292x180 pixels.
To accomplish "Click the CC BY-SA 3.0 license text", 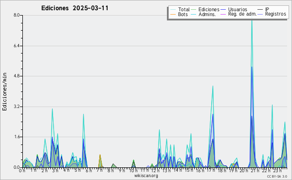I will coord(277,176).
